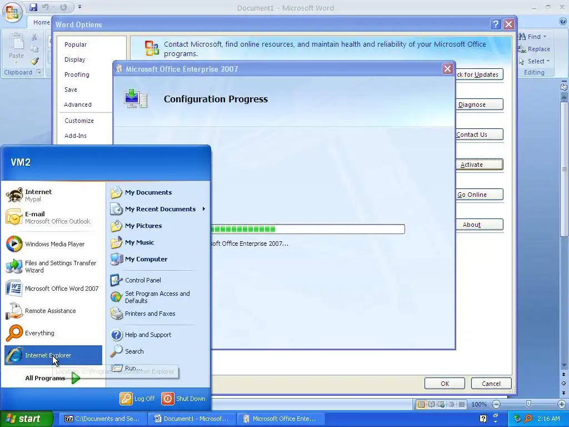Open Mypal Internet browser from Start menu
This screenshot has width=569, height=427.
coord(53,195)
